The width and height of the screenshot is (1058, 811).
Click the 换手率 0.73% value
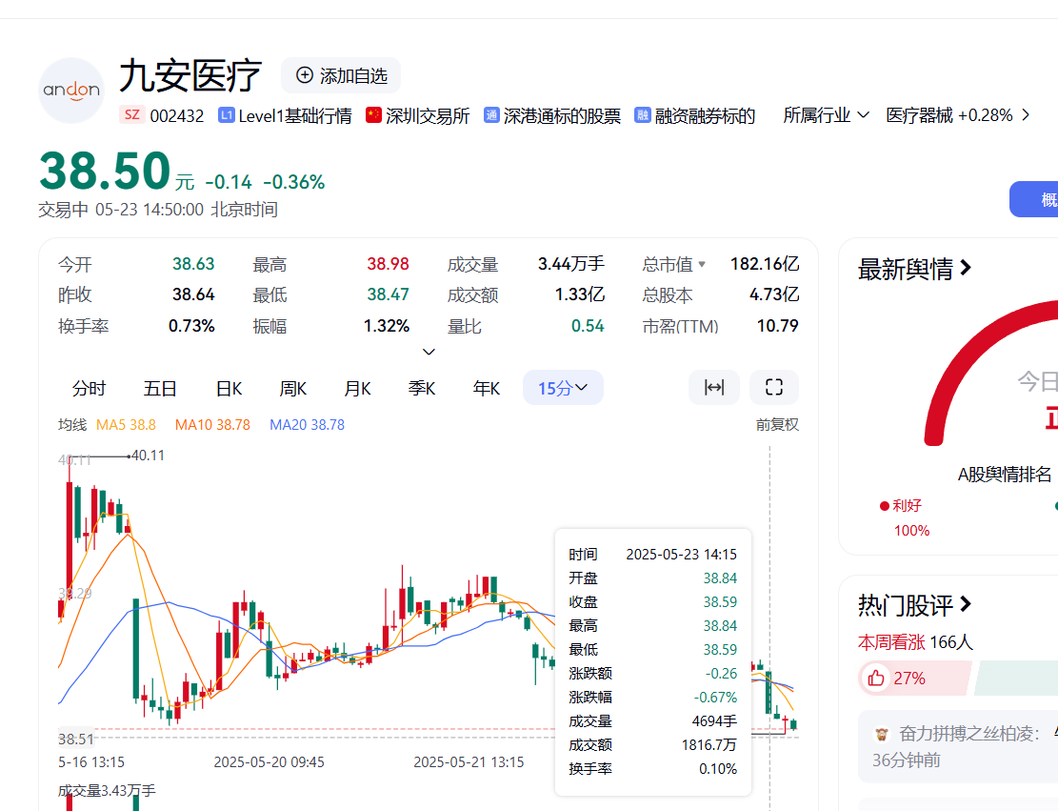(191, 326)
